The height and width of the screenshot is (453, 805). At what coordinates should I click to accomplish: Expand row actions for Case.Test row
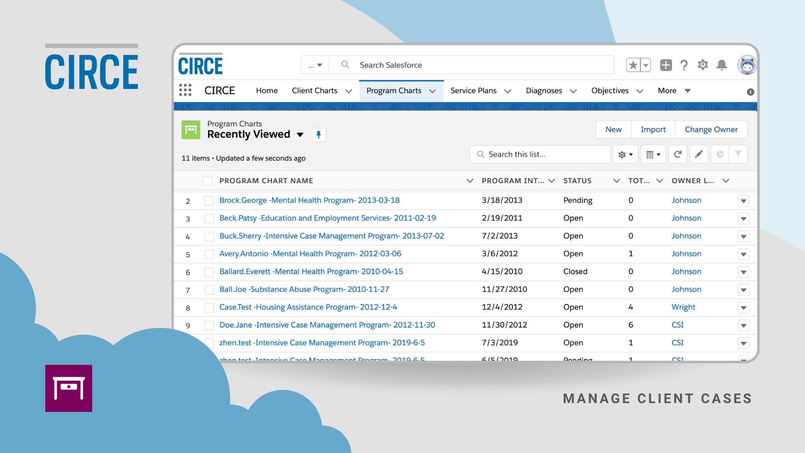[743, 307]
